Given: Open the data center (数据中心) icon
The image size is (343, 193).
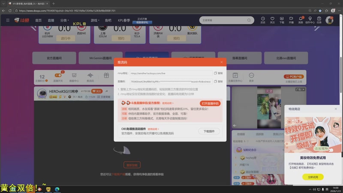Looking at the screenshot, I should [x=74, y=75].
